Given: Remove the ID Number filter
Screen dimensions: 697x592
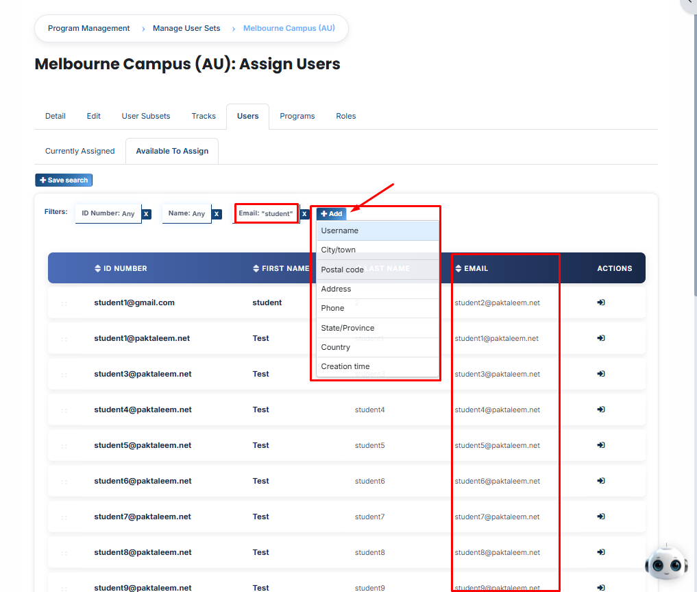Looking at the screenshot, I should (x=146, y=214).
